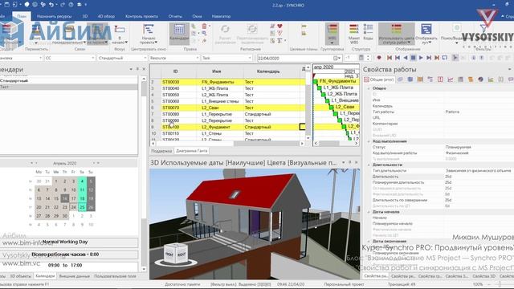This screenshot has height=289, width=514.
Task: Open the План ribbon tab
Action: coord(22,16)
